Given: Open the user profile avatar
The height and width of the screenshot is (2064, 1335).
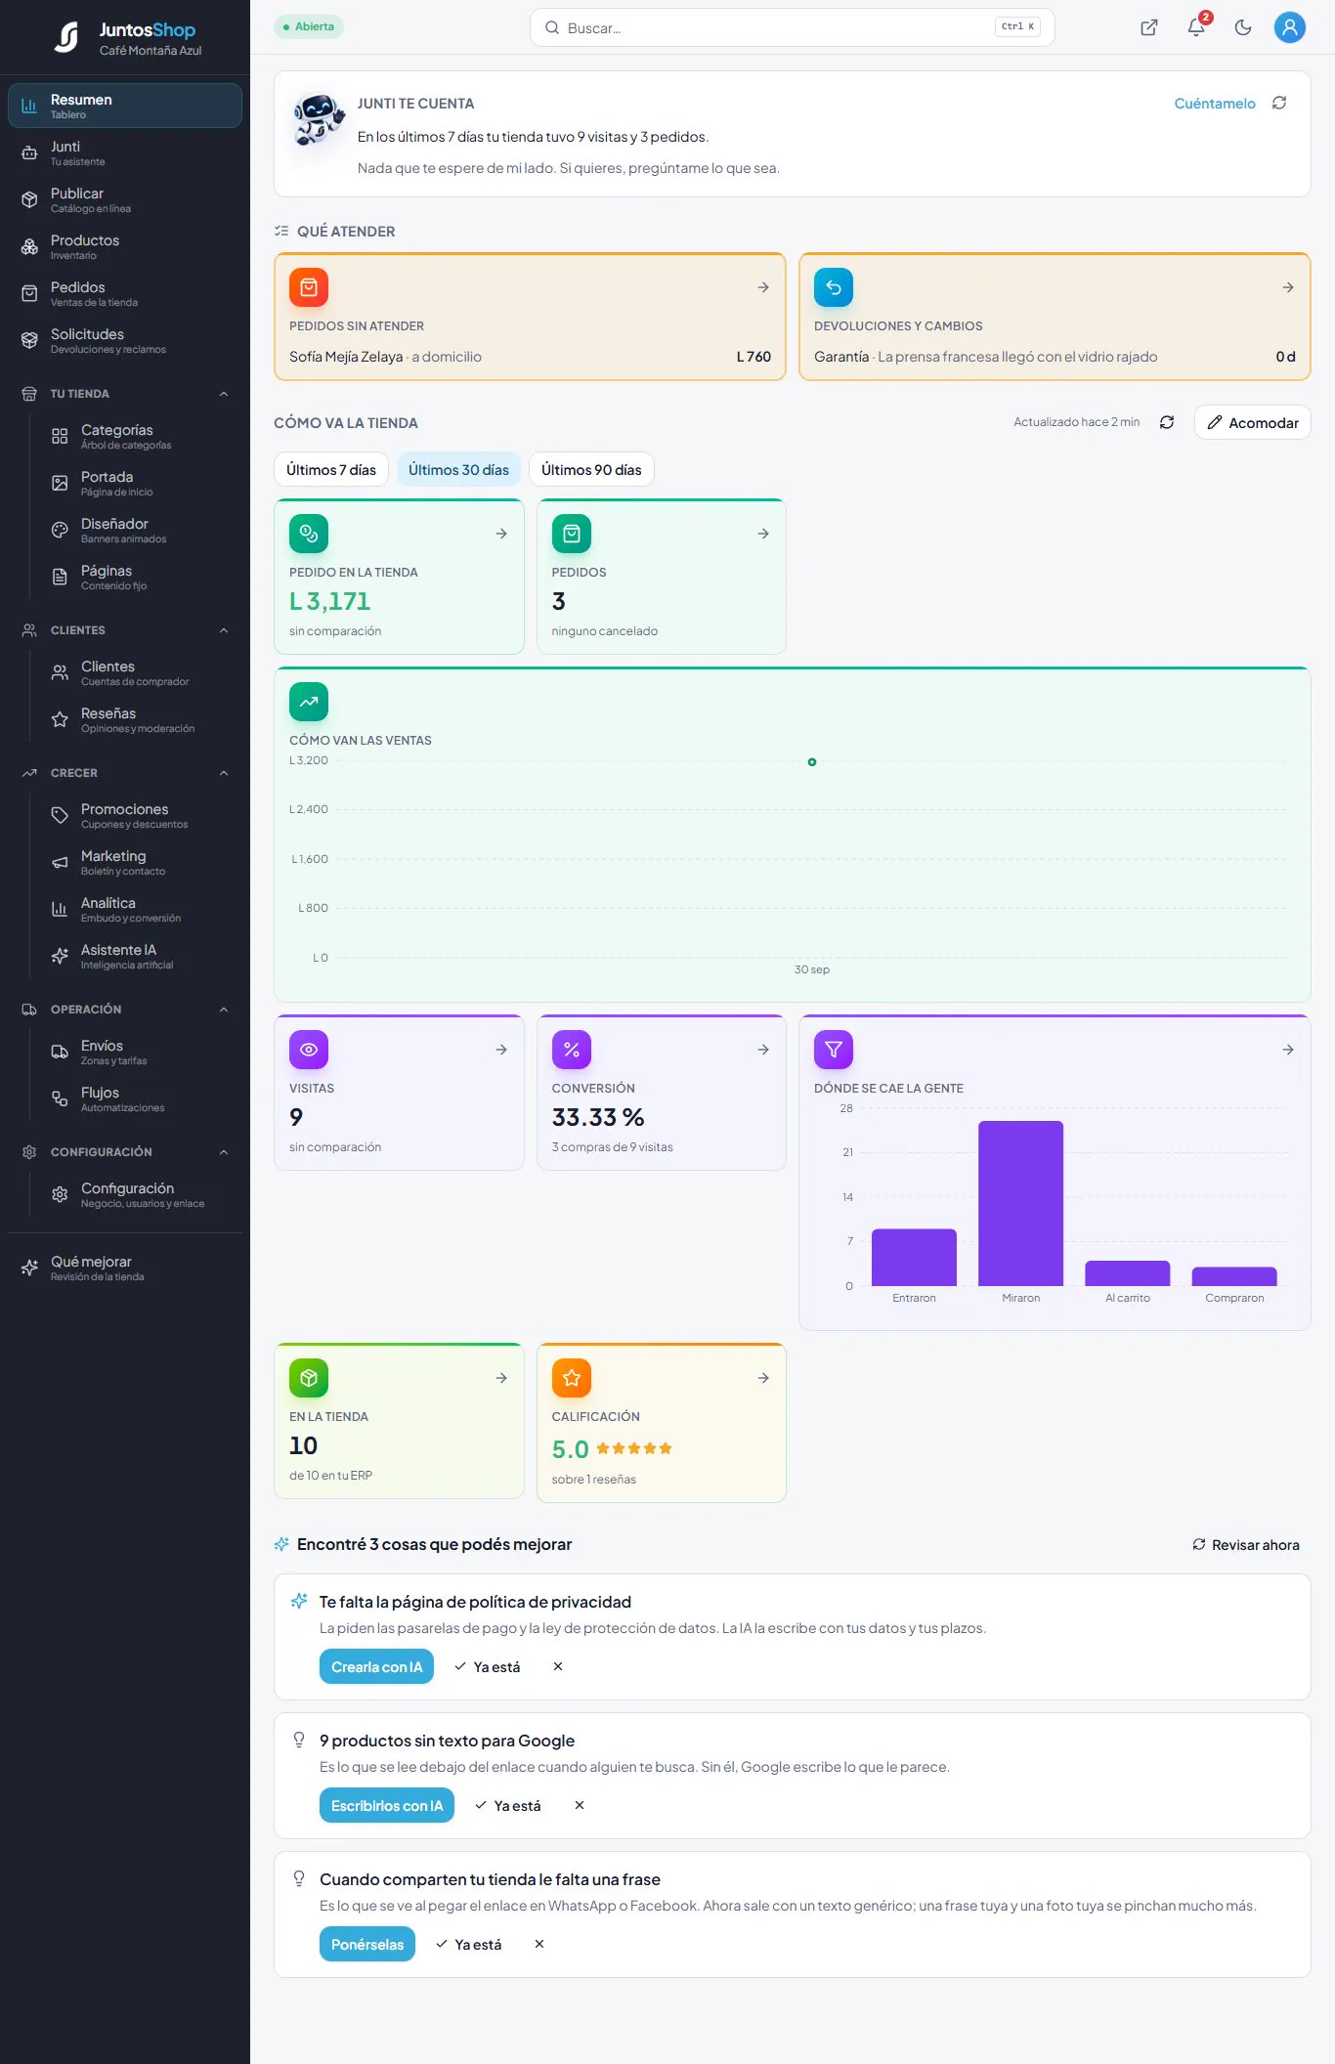Looking at the screenshot, I should pos(1290,27).
